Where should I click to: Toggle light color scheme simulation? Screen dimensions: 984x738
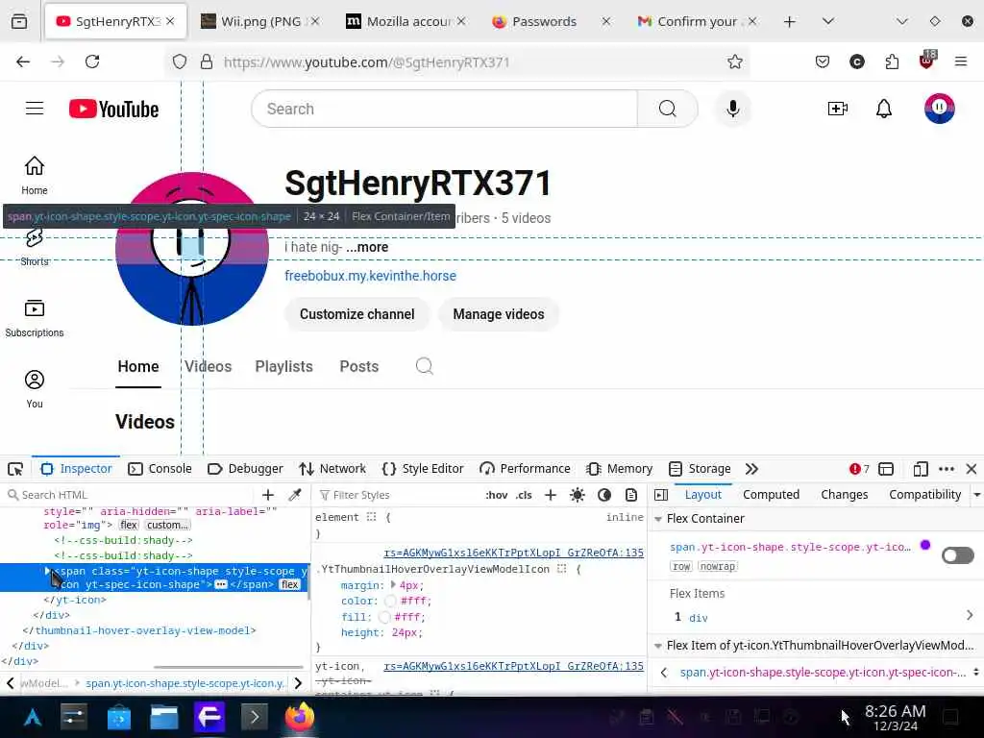[578, 495]
